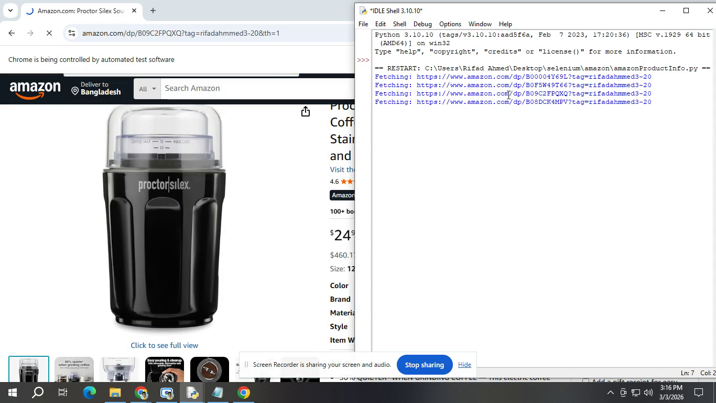Select the first coffee grinder thumbnail

click(29, 369)
